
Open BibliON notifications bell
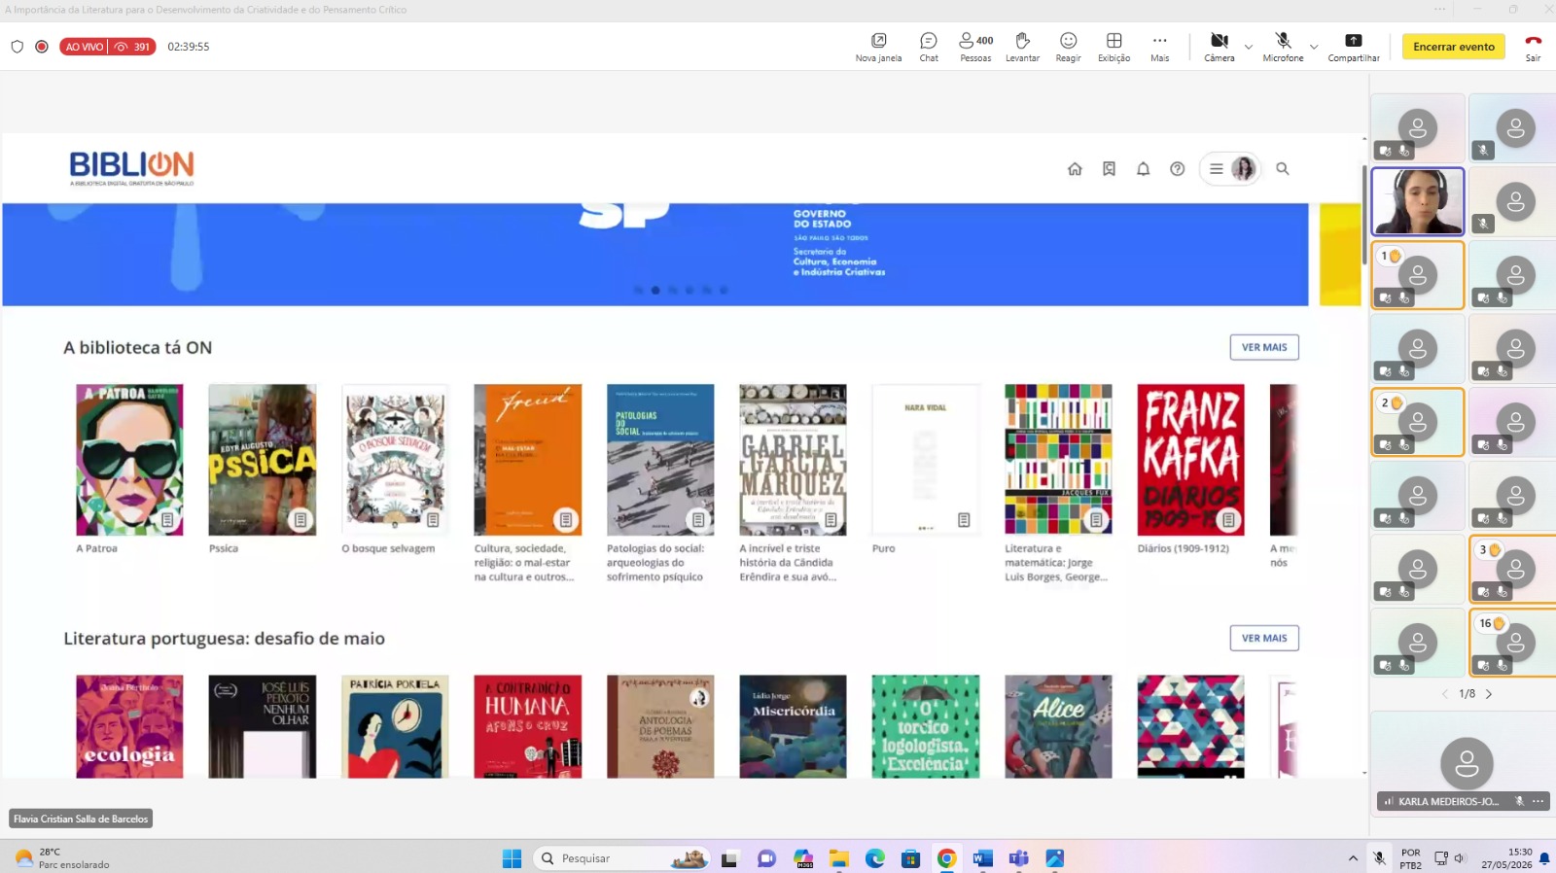click(1144, 169)
